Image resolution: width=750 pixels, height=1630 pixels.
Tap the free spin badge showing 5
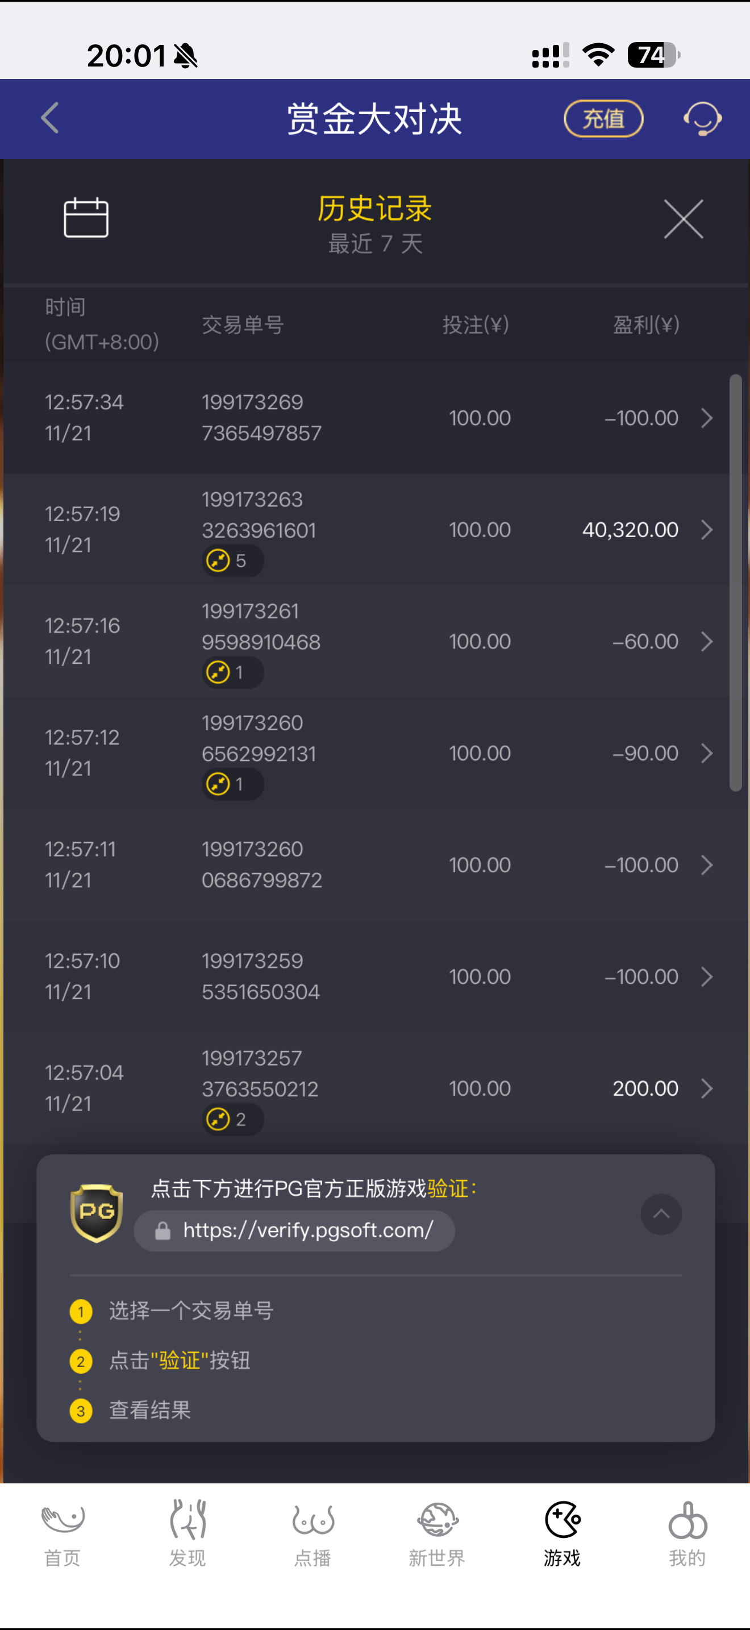[232, 560]
